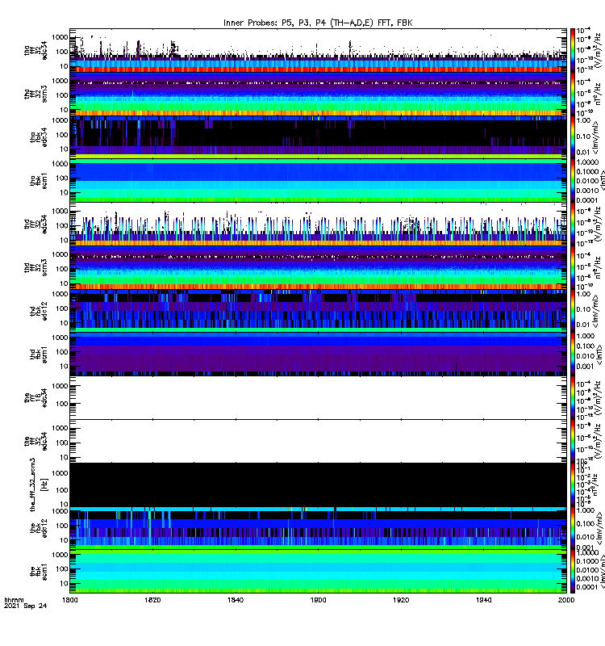605x646 pixels.
Task: Click the 'the fbk edc12' y-axis label
Action: pos(39,528)
